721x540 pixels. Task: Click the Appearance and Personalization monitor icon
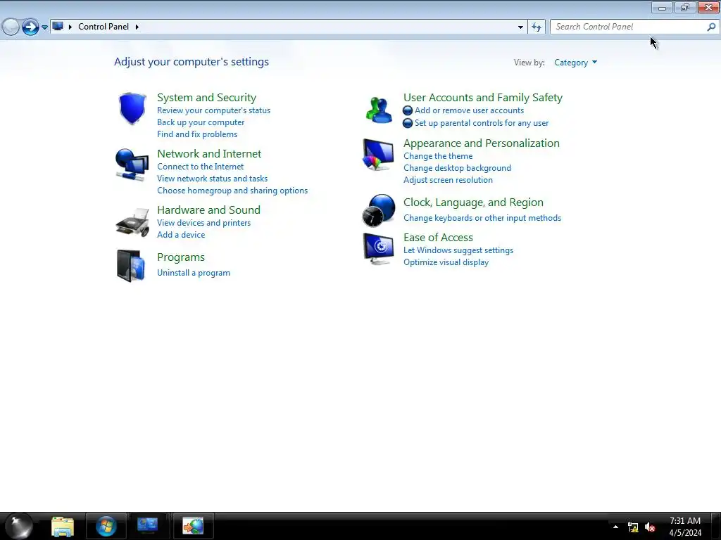click(x=378, y=155)
